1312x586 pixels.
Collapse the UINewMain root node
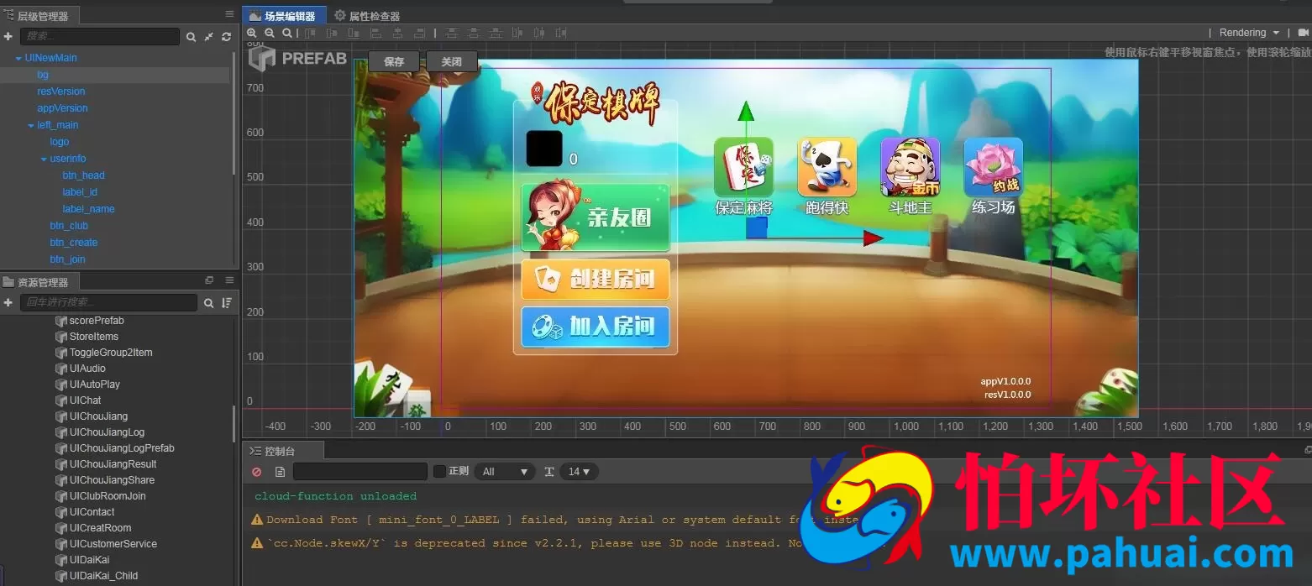18,58
